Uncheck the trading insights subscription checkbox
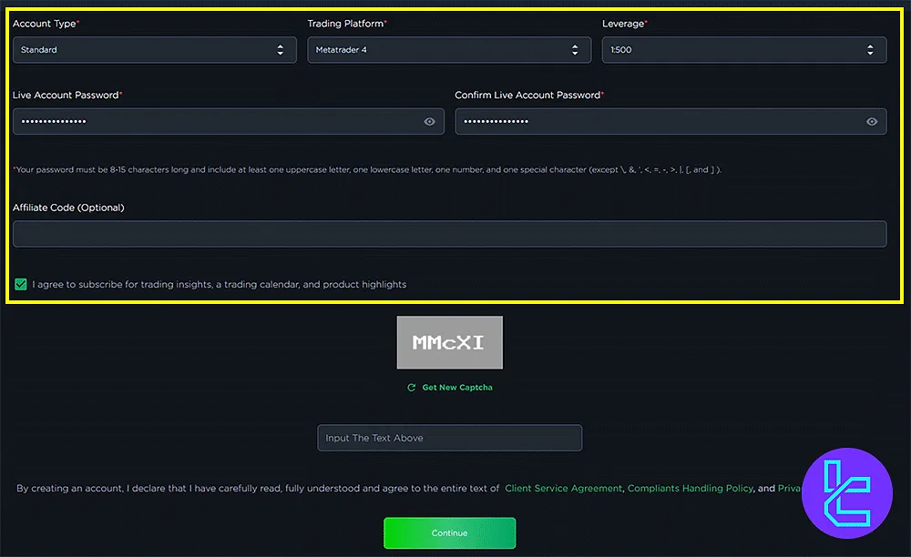Screen dimensions: 911x557 tap(21, 284)
